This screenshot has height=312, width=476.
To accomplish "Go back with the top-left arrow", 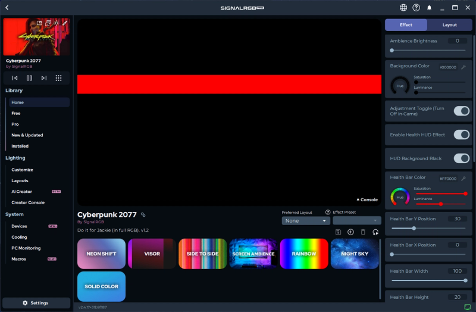I will point(7,8).
